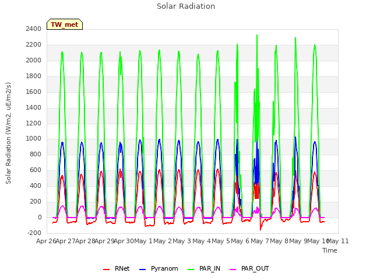The width and height of the screenshot is (373, 280).
Task: Click the May 11 x-axis date label
Action: (x=338, y=241)
